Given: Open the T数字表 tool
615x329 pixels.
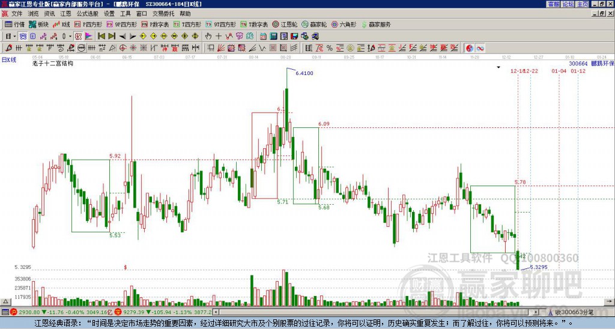Looking at the screenshot, I should pyautogui.click(x=254, y=24).
